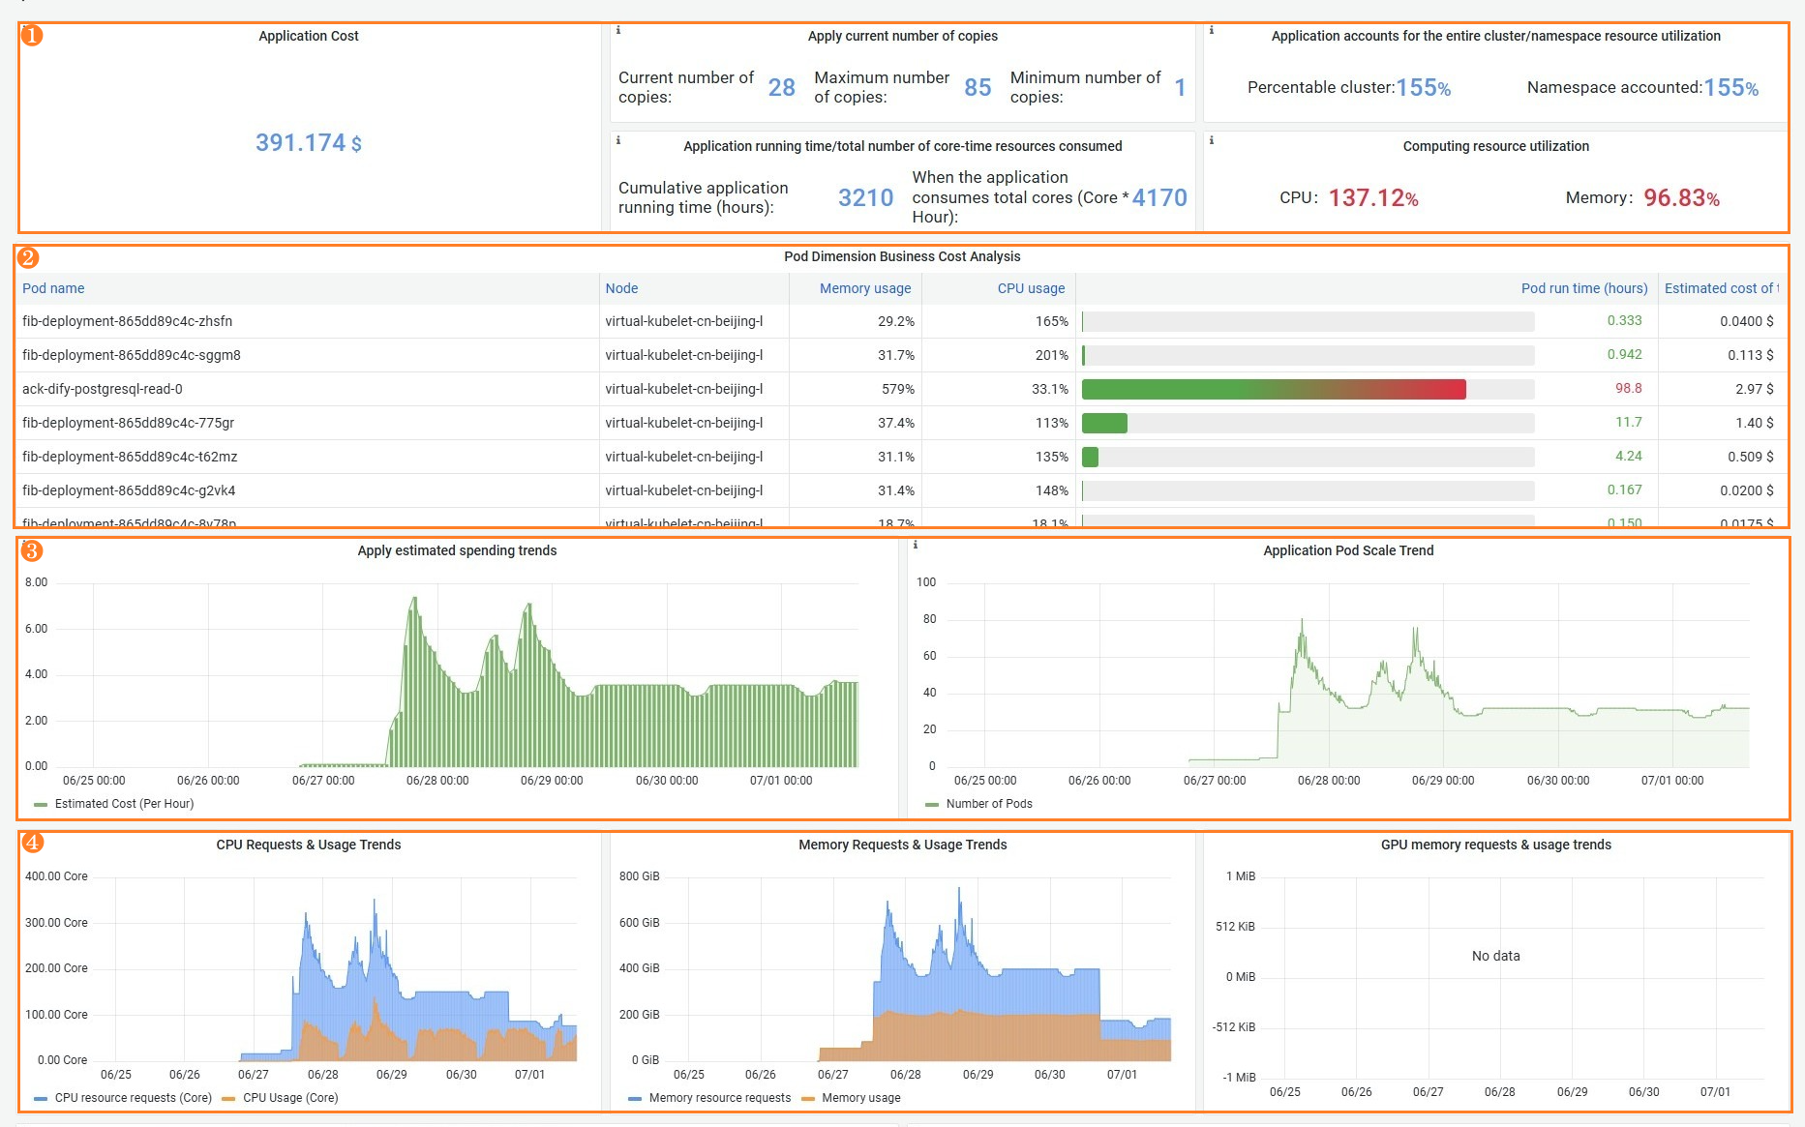Click info icon on Application running time panel
This screenshot has width=1805, height=1127.
(x=618, y=140)
